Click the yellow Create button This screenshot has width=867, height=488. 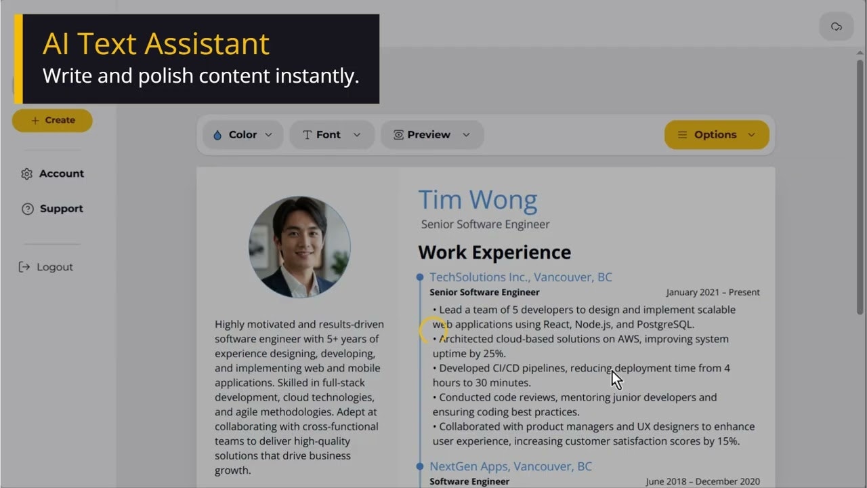pyautogui.click(x=52, y=120)
